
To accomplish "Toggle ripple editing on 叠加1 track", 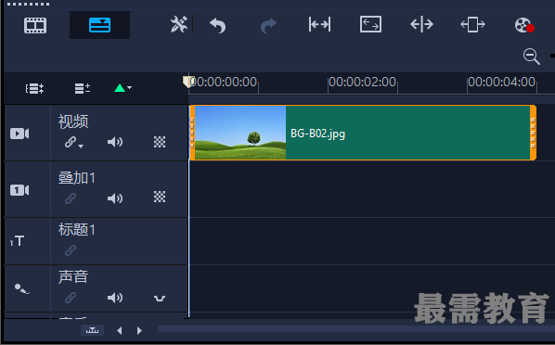I will click(71, 198).
